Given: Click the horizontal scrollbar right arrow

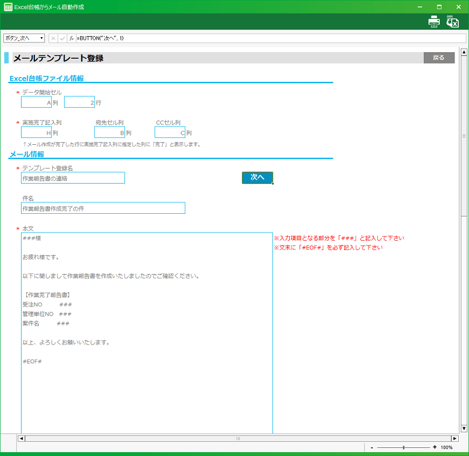Looking at the screenshot, I should tap(454, 438).
